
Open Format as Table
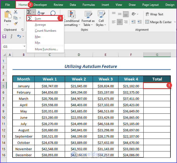(88, 18)
